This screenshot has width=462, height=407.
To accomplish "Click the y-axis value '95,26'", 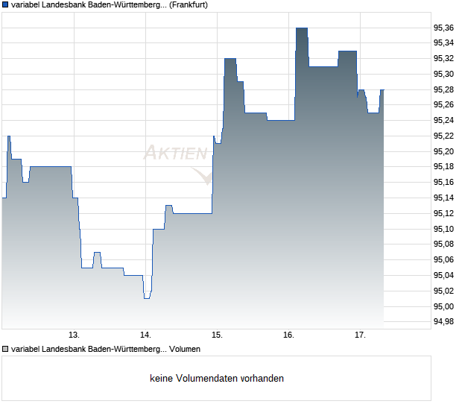I will click(x=443, y=104).
